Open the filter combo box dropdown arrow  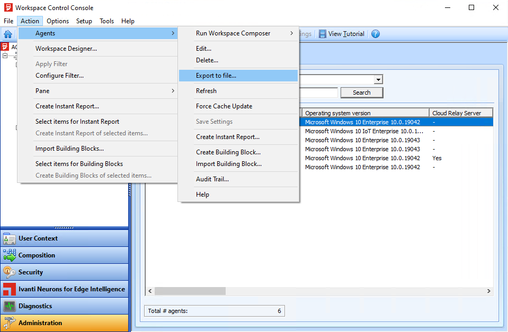coord(378,79)
